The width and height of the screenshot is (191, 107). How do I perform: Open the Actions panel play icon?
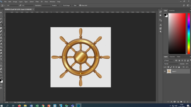point(160,15)
